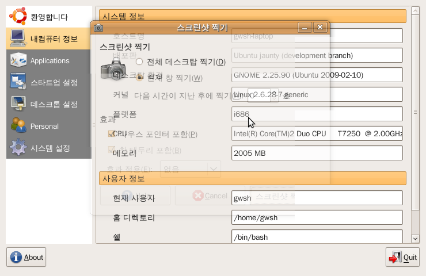Viewport: 426px width, 276px height.
Task: Click the 스타트업 설정 icon
Action: click(18, 81)
